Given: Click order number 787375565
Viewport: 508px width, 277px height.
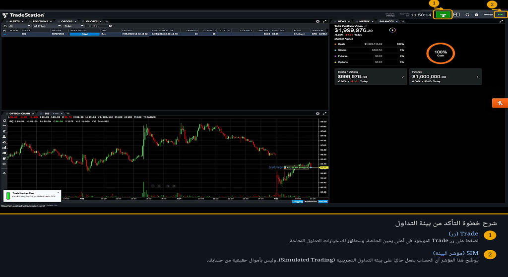Looking at the screenshot, I should click(x=58, y=34).
